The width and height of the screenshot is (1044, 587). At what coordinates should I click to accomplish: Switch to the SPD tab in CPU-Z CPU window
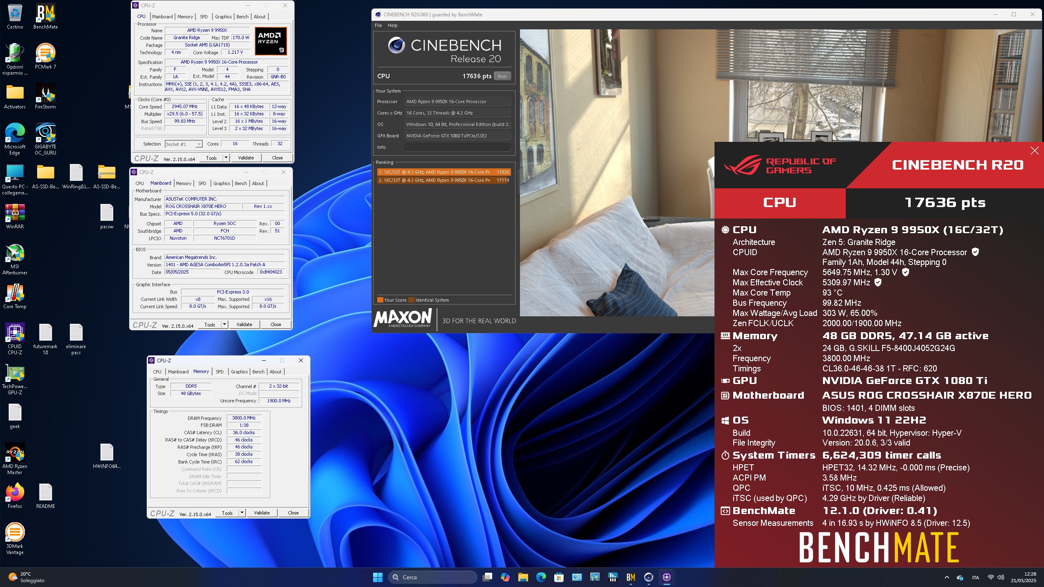pos(203,17)
